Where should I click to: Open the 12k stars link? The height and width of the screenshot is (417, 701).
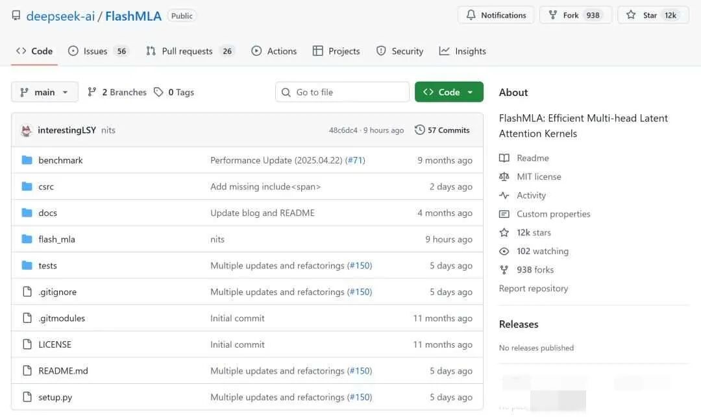[x=534, y=233]
